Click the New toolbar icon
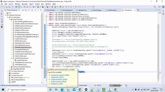165x92 pixels. click(x=2, y=7)
